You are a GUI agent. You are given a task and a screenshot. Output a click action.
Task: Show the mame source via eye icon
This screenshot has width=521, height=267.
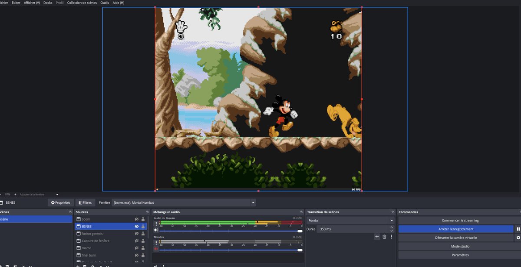pos(137,248)
